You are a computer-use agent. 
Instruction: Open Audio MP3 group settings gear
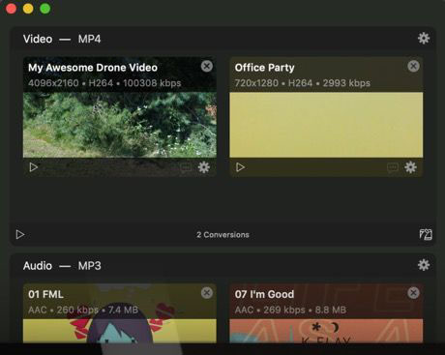click(424, 265)
